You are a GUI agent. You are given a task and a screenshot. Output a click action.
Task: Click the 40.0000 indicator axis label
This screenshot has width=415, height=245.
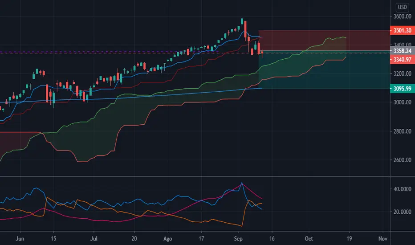click(402, 189)
